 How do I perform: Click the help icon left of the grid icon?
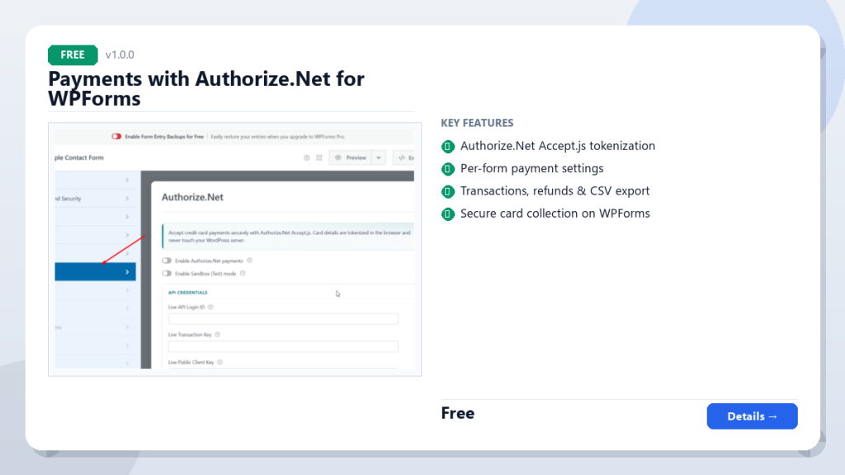click(307, 158)
